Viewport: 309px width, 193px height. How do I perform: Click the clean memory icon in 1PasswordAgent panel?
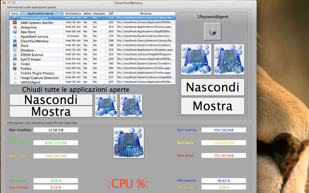pos(196,59)
